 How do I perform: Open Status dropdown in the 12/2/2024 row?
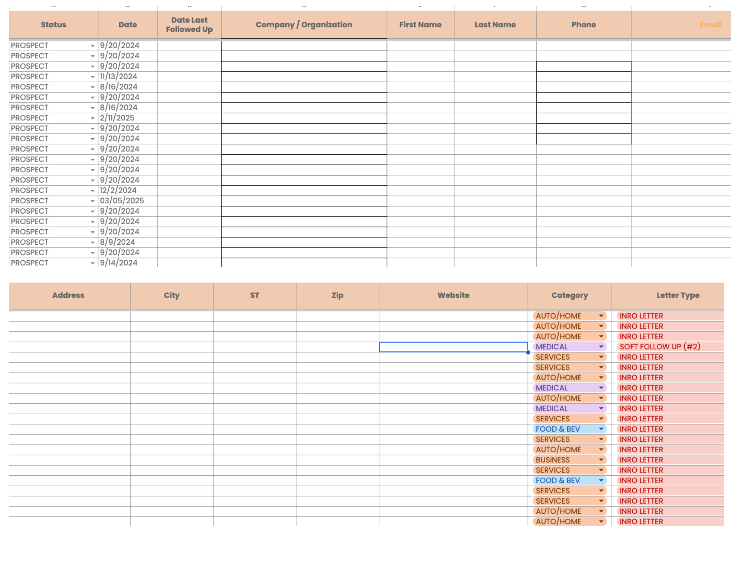point(92,191)
